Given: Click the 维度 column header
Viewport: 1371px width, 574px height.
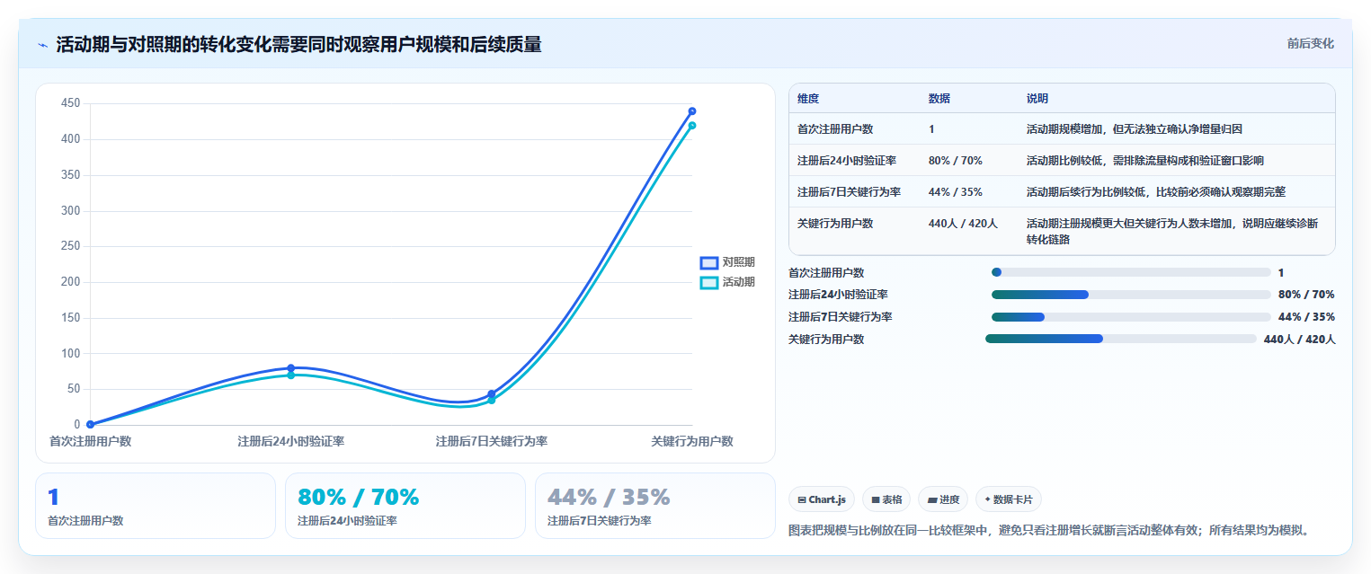Looking at the screenshot, I should 808,99.
